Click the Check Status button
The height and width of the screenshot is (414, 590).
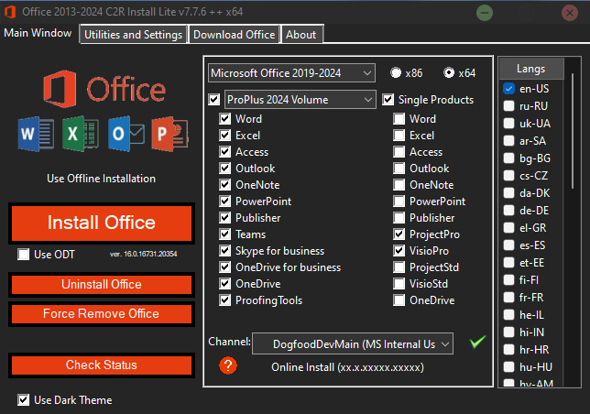(x=101, y=365)
